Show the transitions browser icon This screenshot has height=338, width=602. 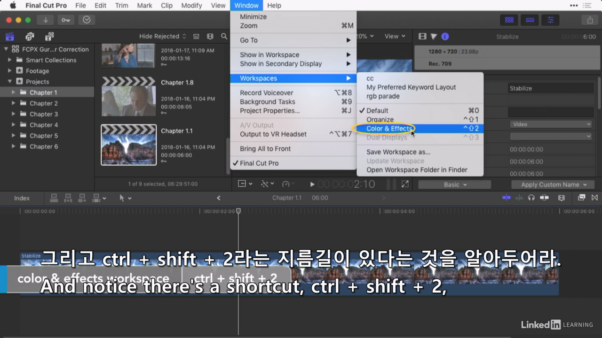[x=595, y=198]
